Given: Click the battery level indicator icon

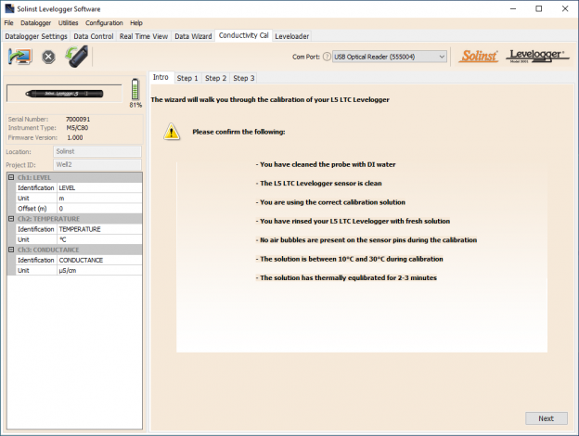Looking at the screenshot, I should 135,90.
